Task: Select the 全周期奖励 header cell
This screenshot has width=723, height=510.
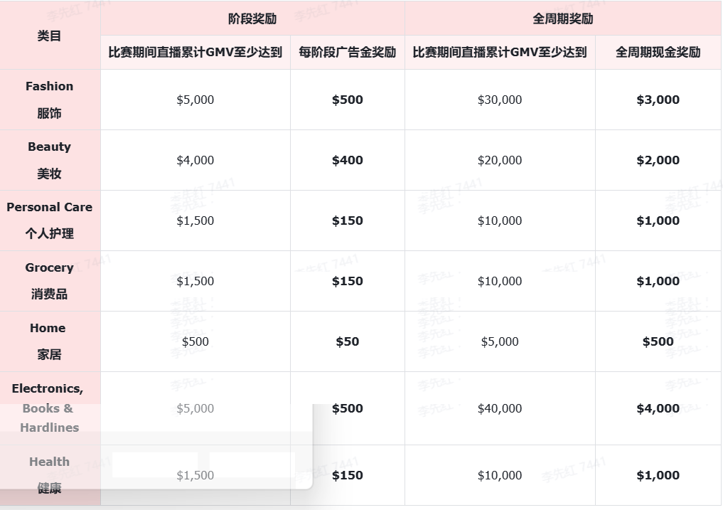Action: (x=562, y=18)
